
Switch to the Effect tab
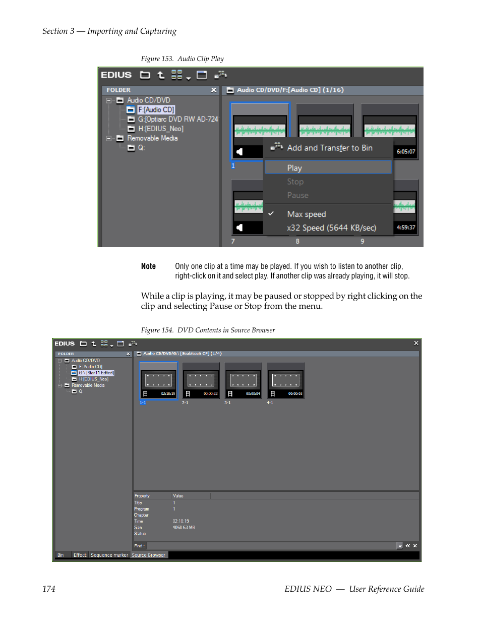pos(80,555)
